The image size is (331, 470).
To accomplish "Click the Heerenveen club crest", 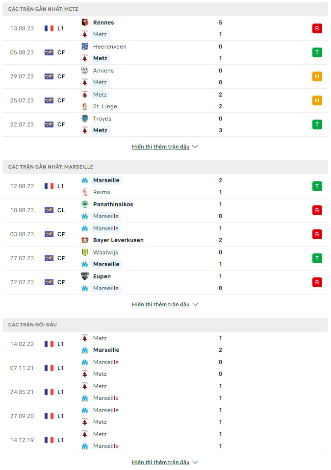I will point(85,47).
